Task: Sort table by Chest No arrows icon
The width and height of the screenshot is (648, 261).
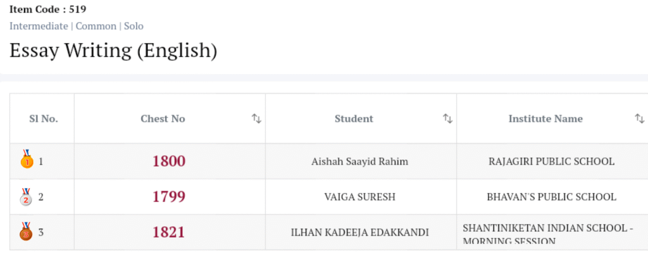Action: point(256,118)
